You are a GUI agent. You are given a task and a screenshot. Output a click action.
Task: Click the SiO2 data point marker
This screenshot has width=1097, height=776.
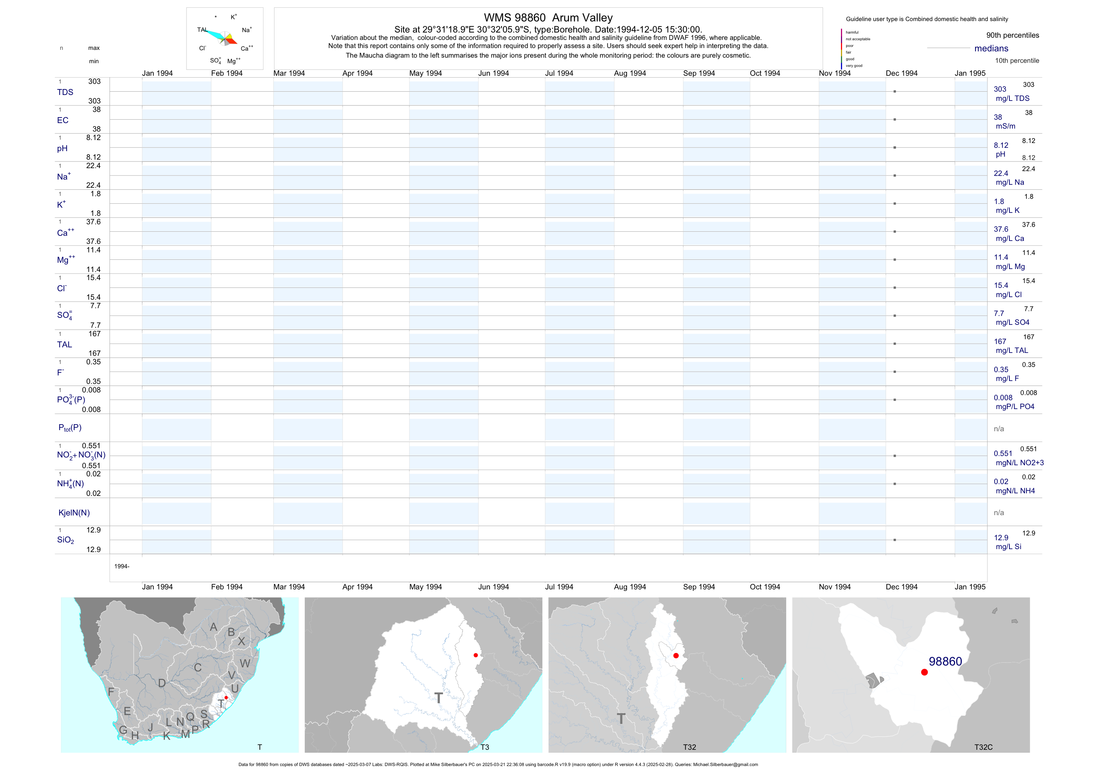895,540
